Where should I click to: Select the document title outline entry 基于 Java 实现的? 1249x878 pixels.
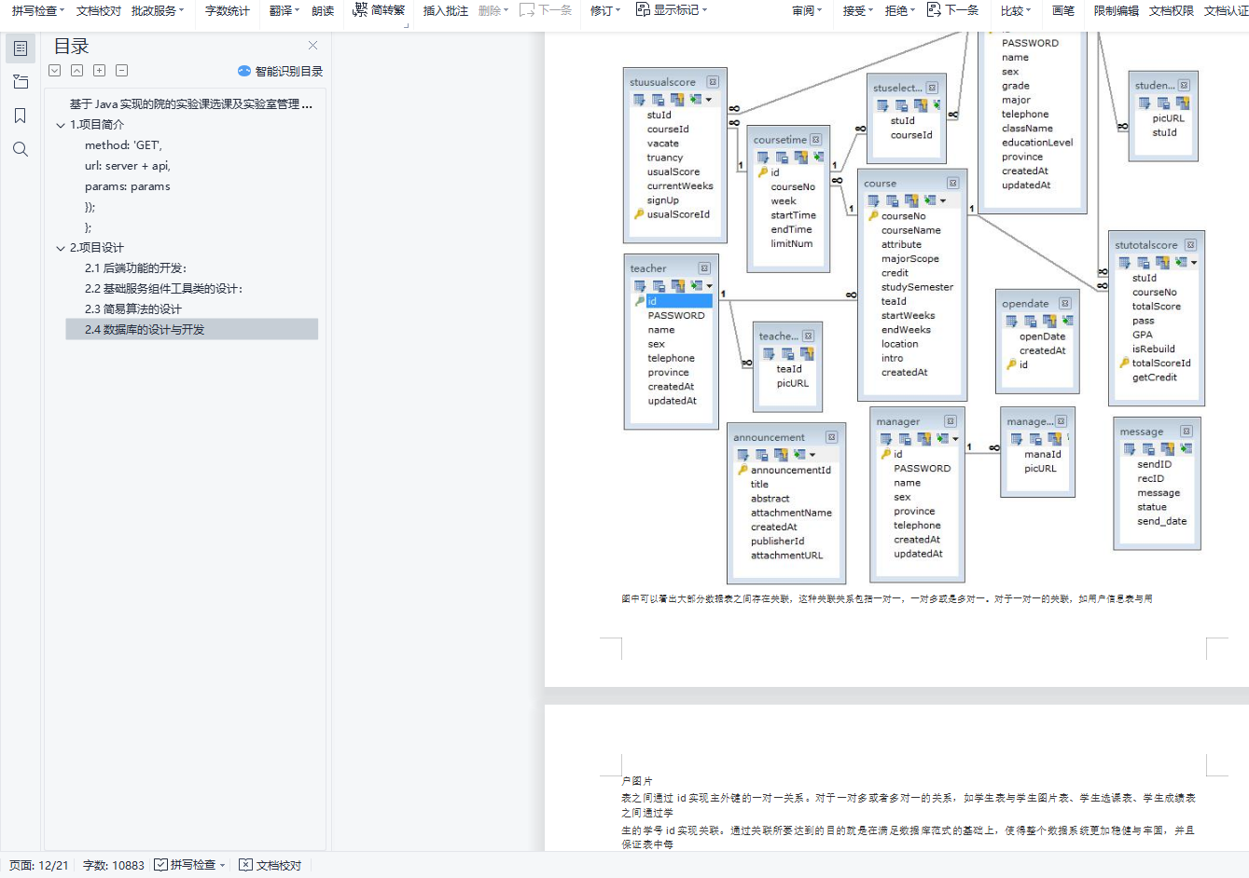190,104
